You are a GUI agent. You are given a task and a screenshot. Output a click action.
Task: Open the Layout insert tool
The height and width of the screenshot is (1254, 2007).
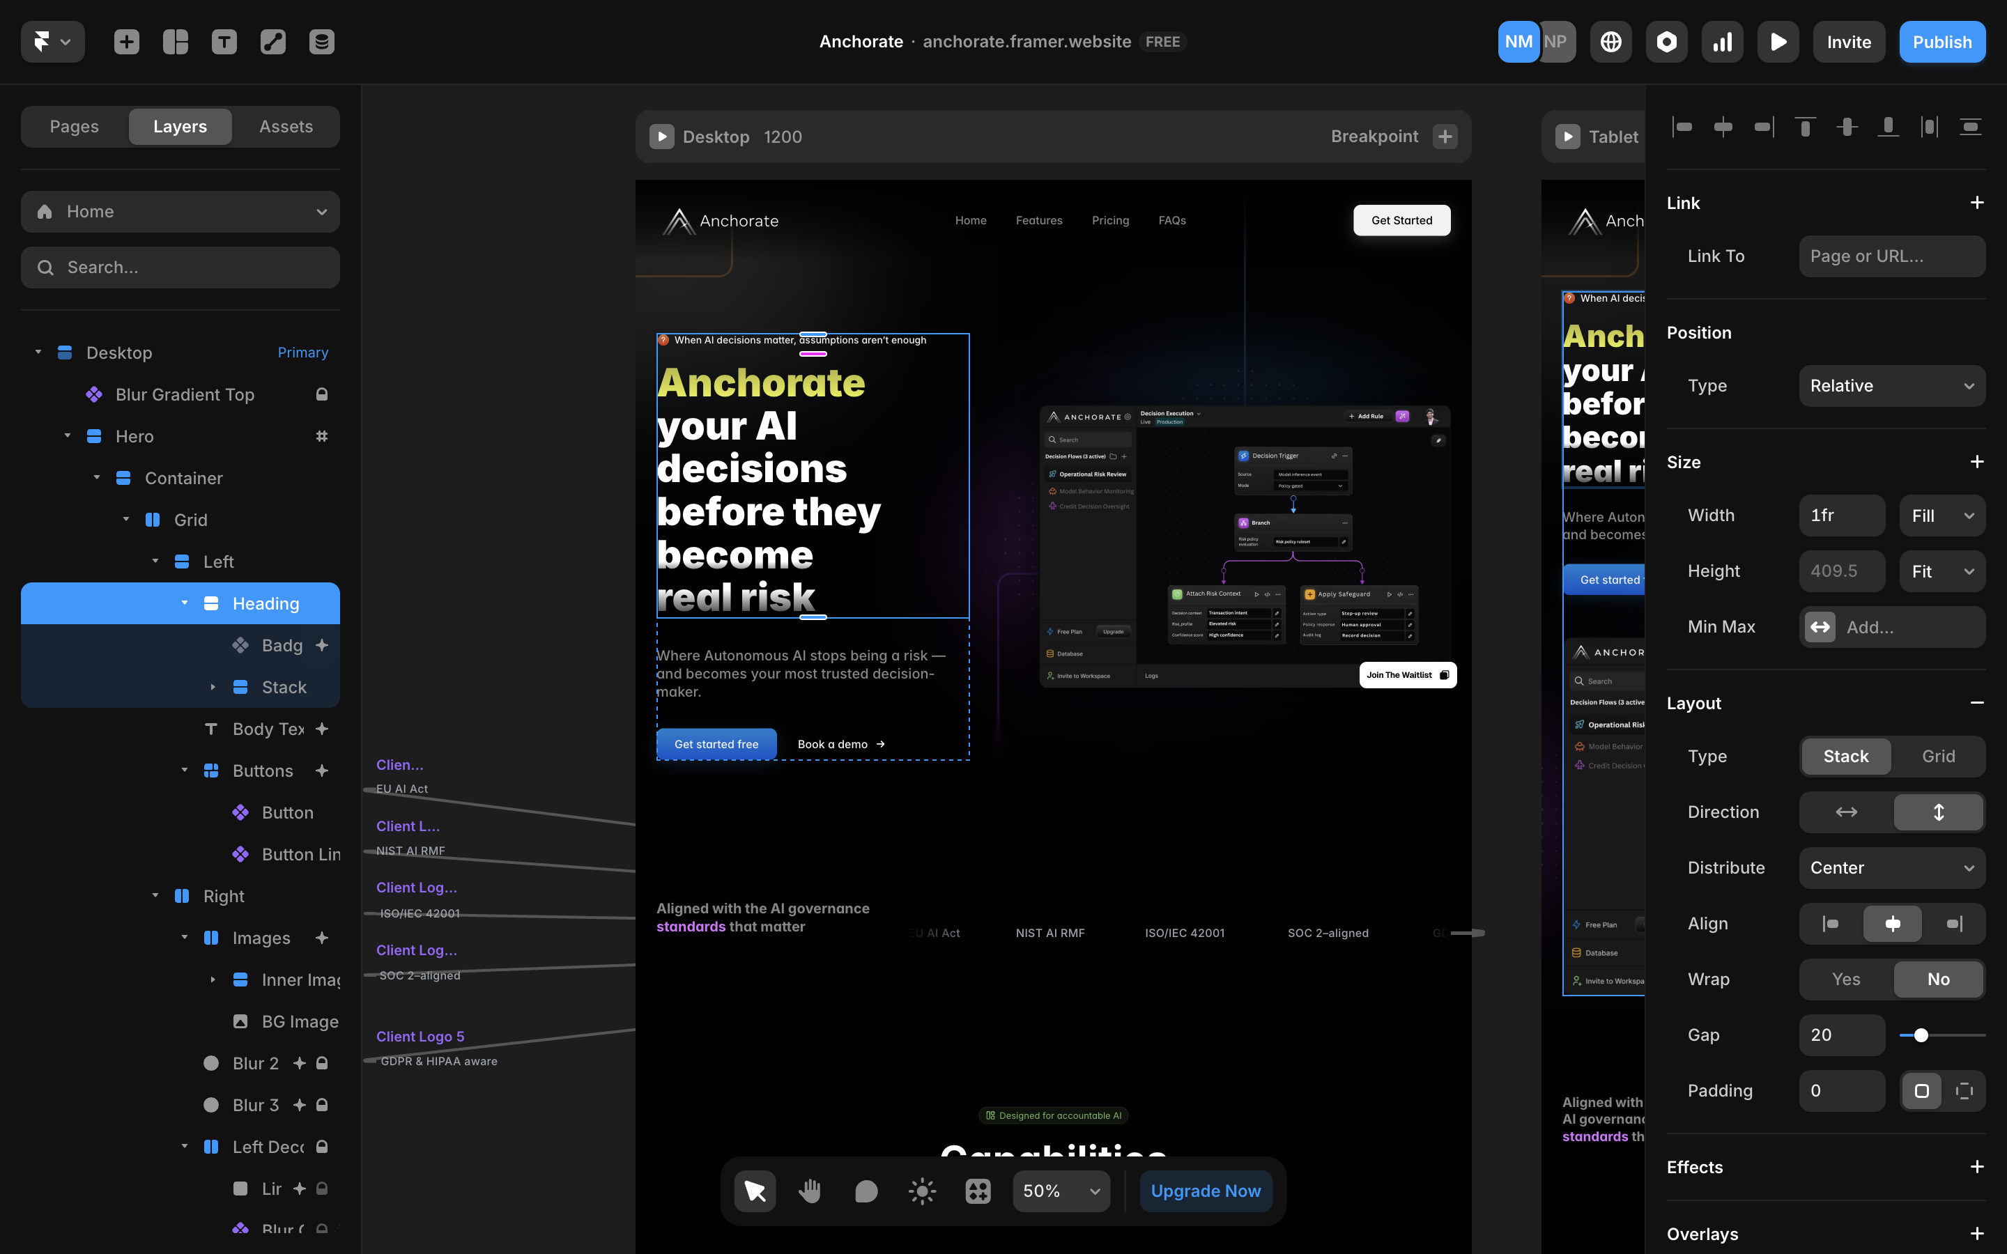tap(175, 42)
